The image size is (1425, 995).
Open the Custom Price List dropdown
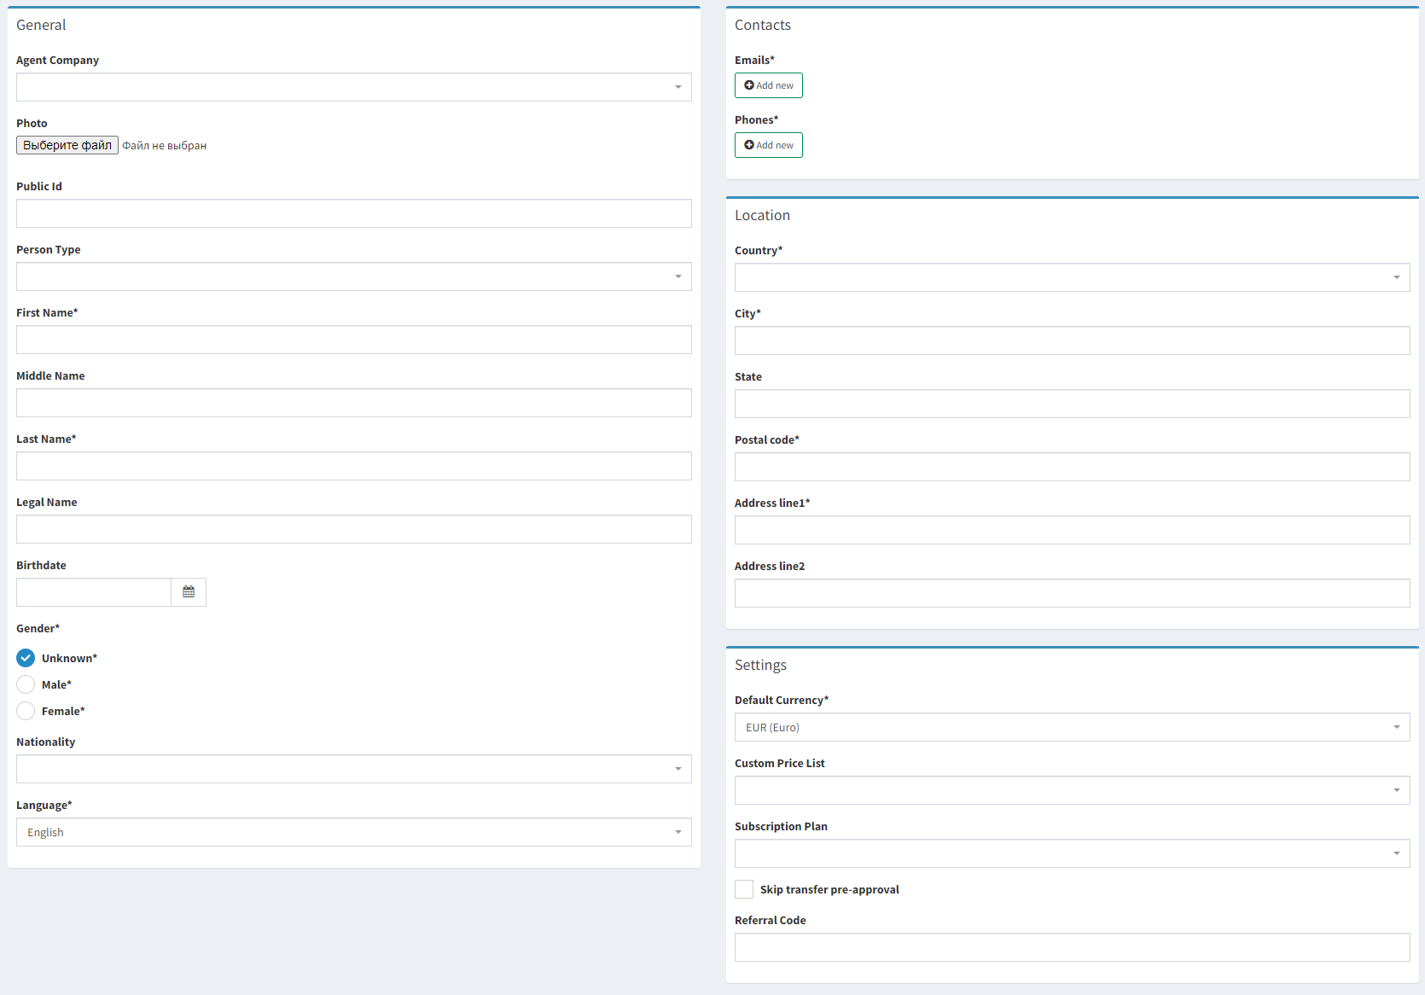pos(1072,790)
